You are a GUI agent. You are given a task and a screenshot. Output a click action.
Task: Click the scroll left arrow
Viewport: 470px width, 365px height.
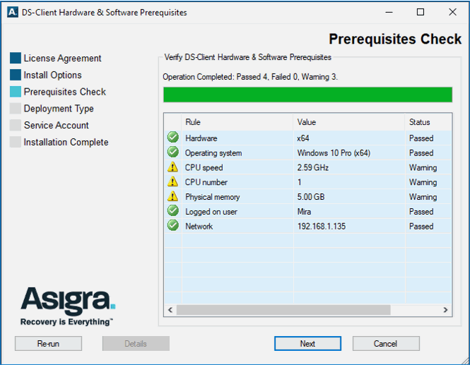pos(170,310)
